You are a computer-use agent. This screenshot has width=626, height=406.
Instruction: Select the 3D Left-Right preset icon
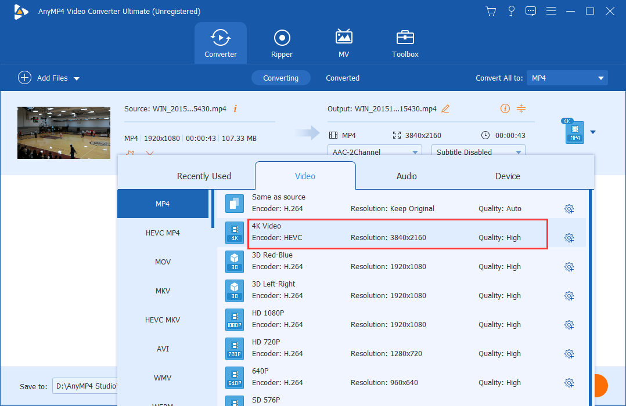tap(235, 291)
